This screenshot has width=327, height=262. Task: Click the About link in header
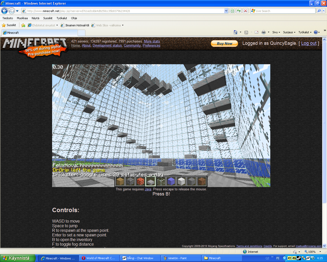click(86, 45)
